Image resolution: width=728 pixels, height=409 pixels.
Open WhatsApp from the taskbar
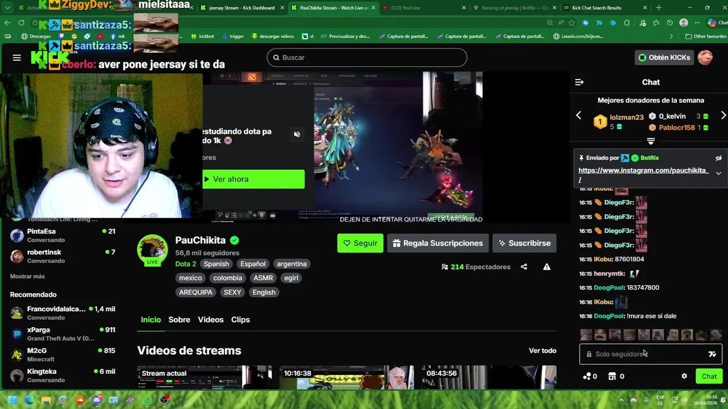pyautogui.click(x=147, y=400)
